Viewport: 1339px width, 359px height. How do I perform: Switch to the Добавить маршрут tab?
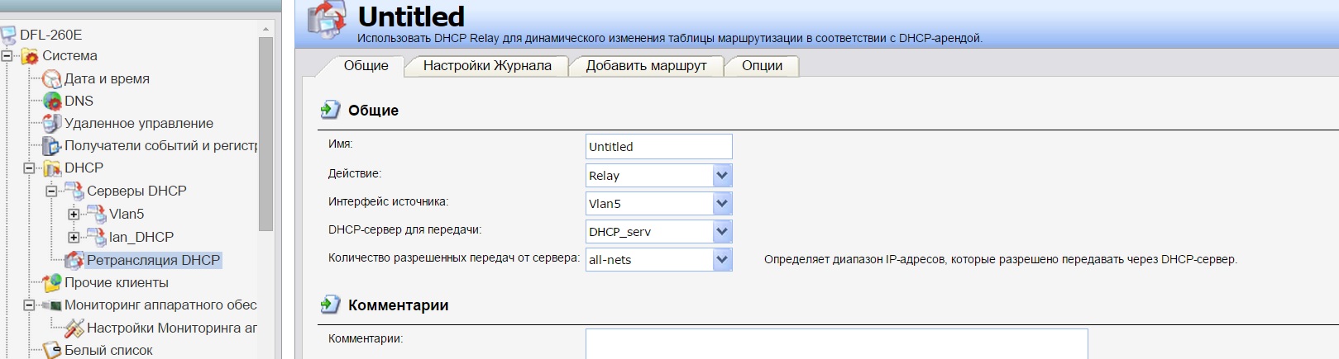coord(646,66)
